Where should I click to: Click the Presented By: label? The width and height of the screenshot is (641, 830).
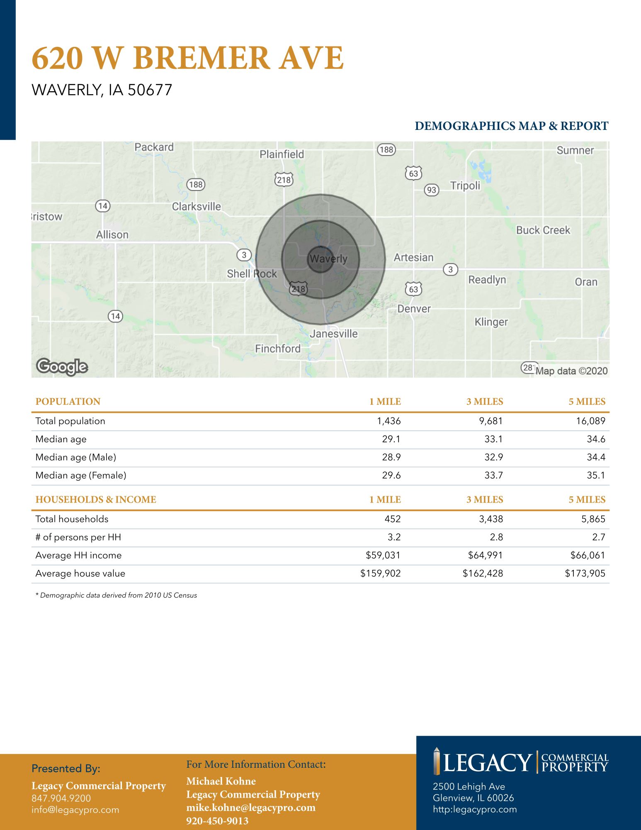tap(66, 769)
